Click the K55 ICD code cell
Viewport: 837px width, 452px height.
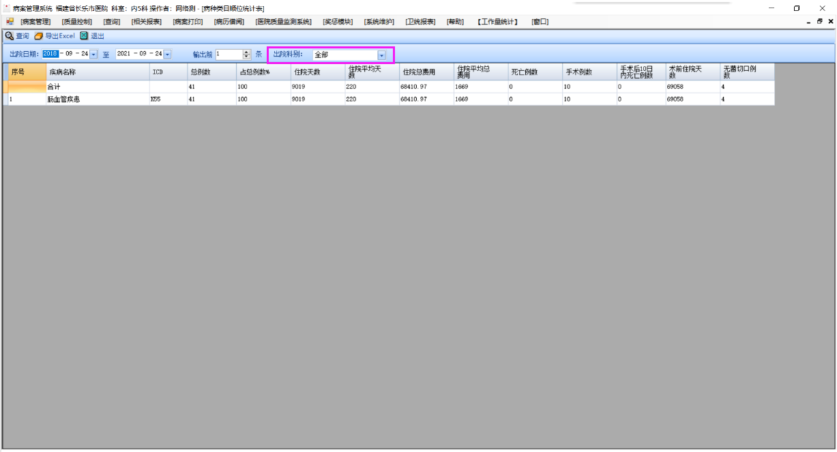pos(168,99)
